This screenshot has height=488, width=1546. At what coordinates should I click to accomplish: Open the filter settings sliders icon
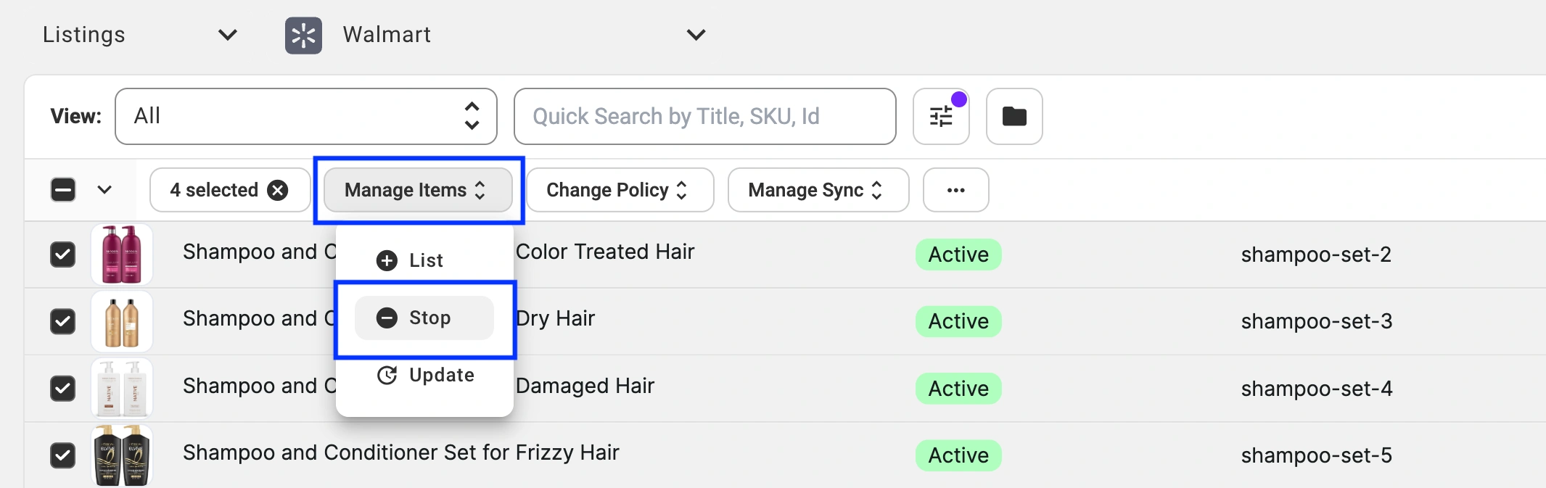point(941,117)
